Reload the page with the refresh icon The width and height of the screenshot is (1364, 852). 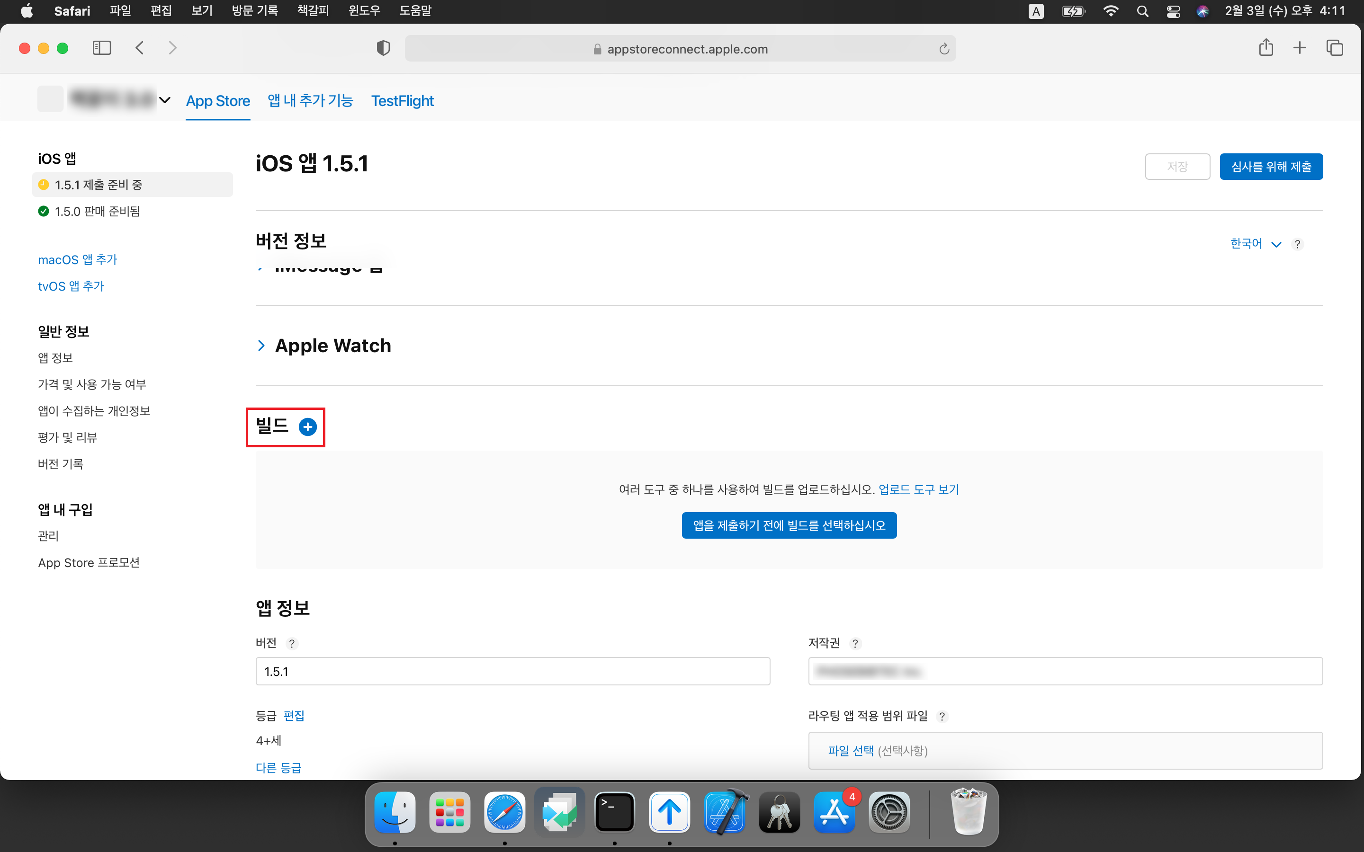[x=944, y=50]
